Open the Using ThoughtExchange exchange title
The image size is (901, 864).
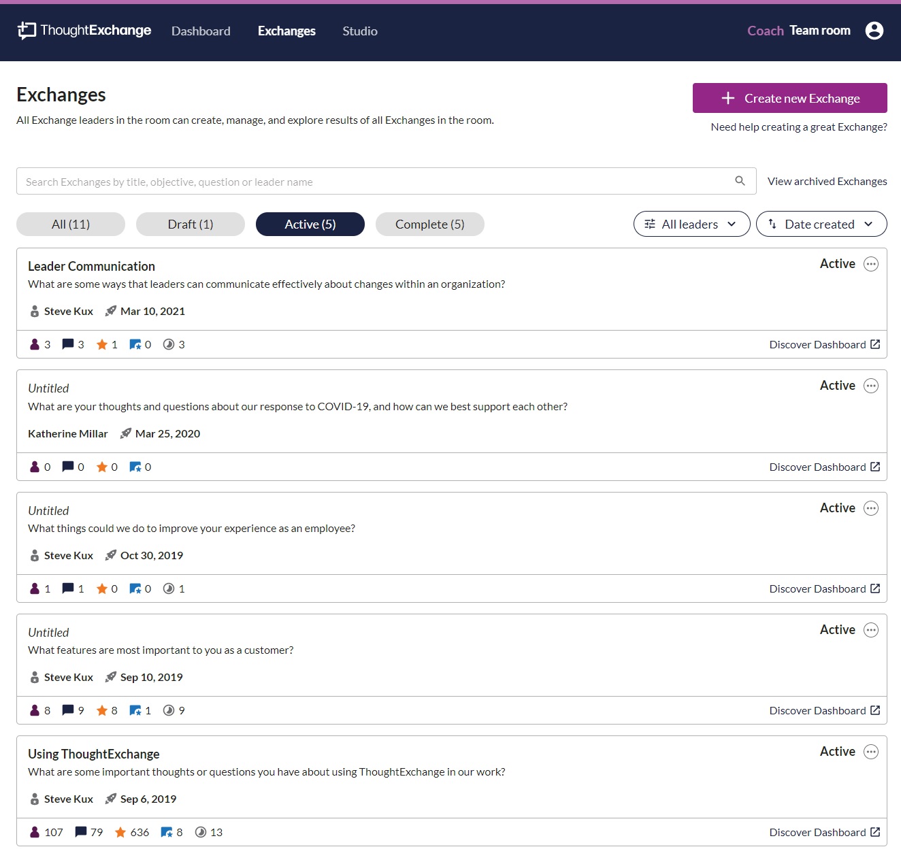pyautogui.click(x=94, y=754)
